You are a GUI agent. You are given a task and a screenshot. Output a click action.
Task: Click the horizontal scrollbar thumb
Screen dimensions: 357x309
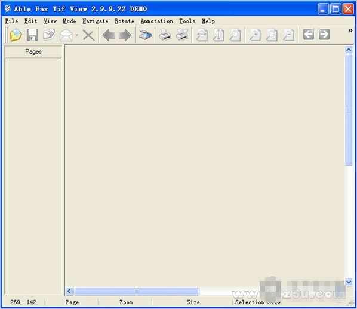pos(137,291)
